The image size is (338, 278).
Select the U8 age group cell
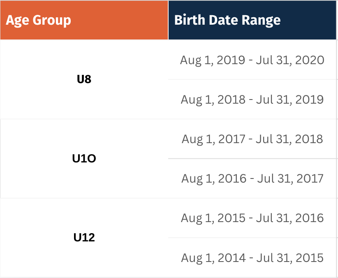point(84,79)
